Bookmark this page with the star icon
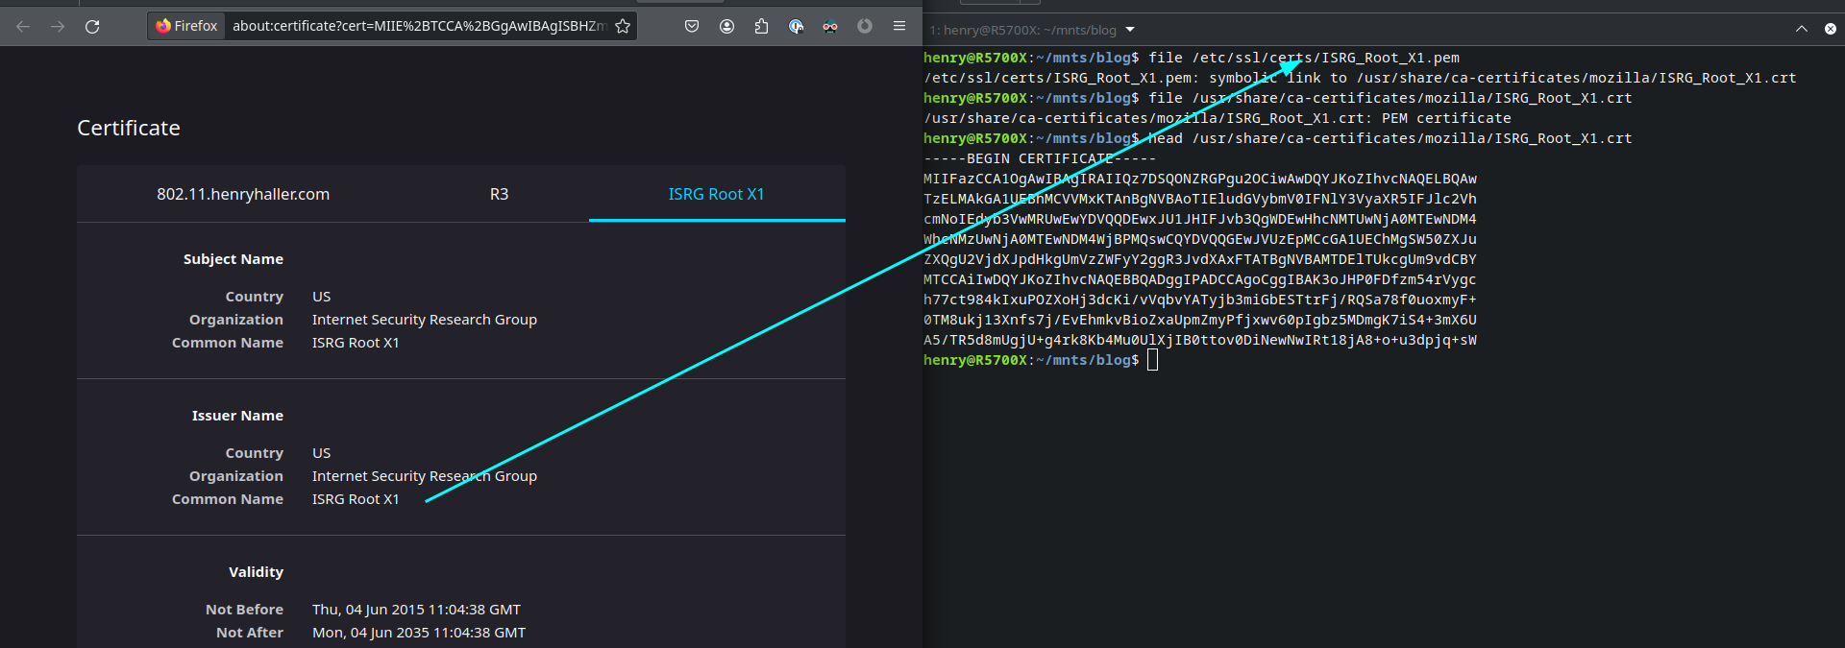1845x648 pixels. pos(623,27)
